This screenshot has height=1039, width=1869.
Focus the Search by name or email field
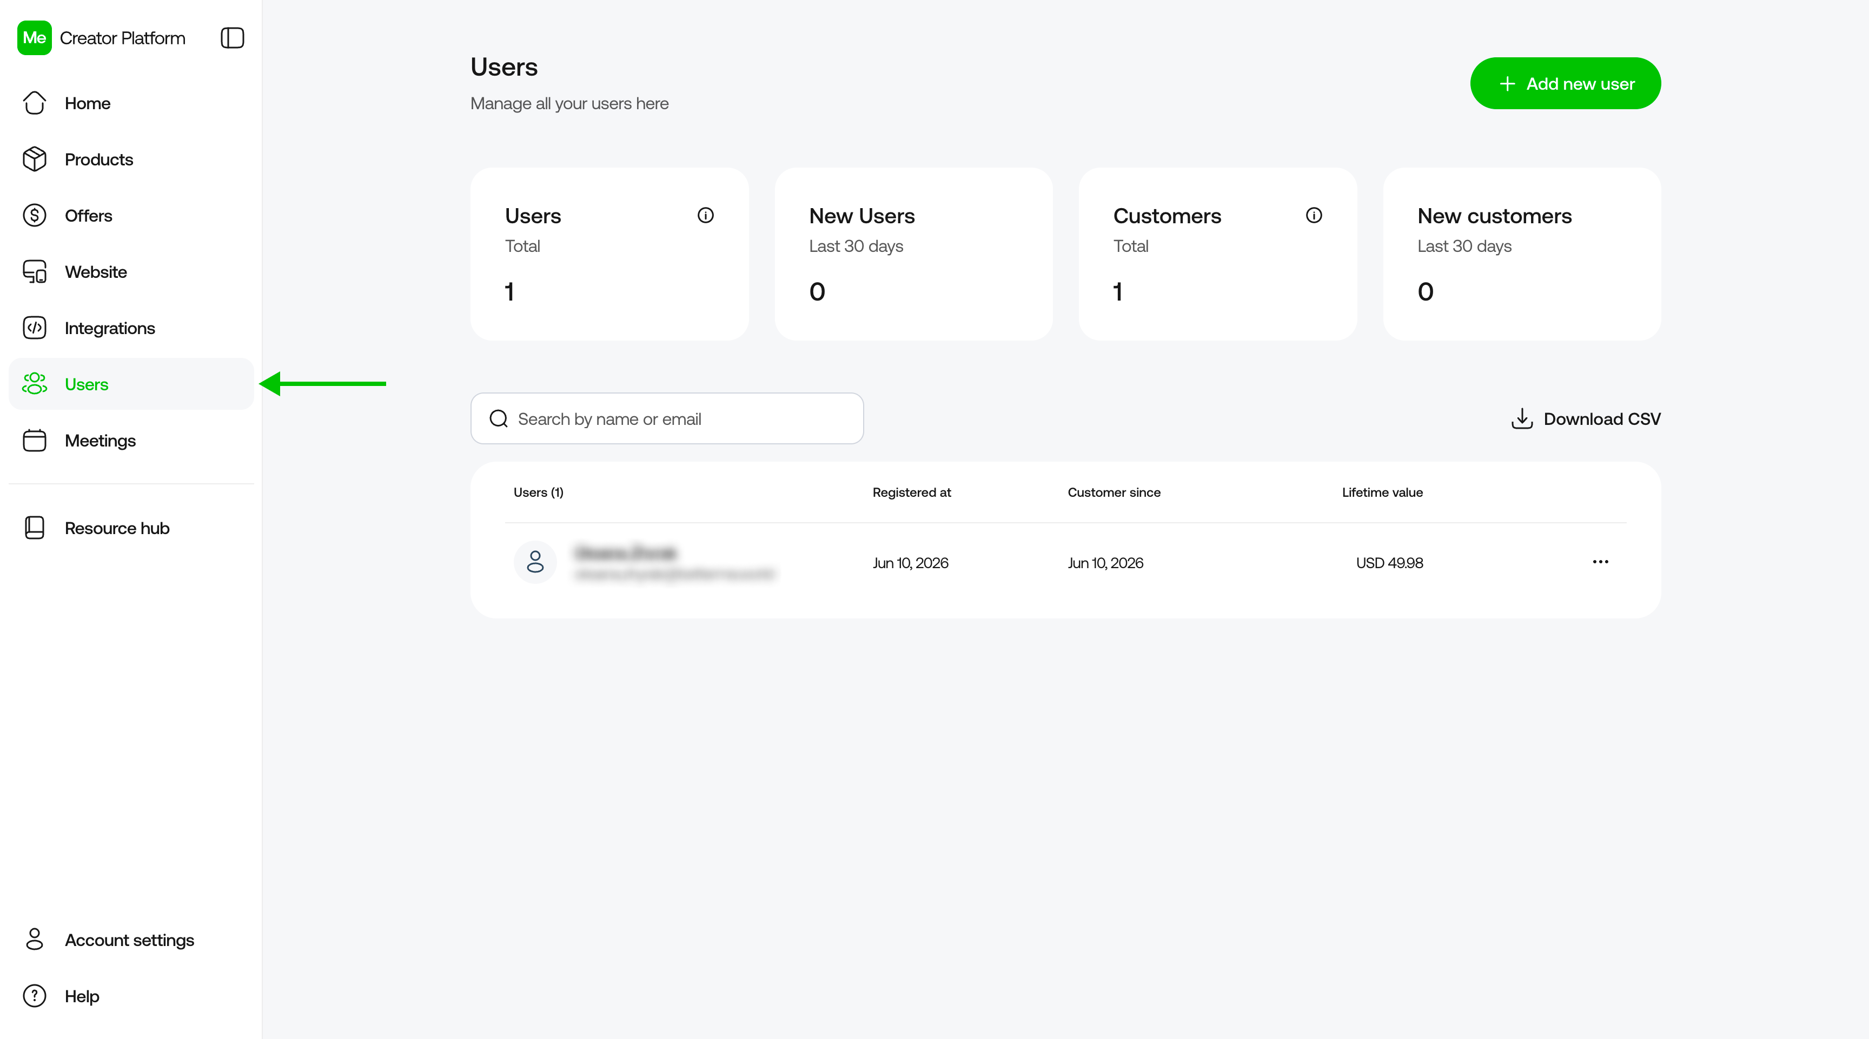[667, 418]
